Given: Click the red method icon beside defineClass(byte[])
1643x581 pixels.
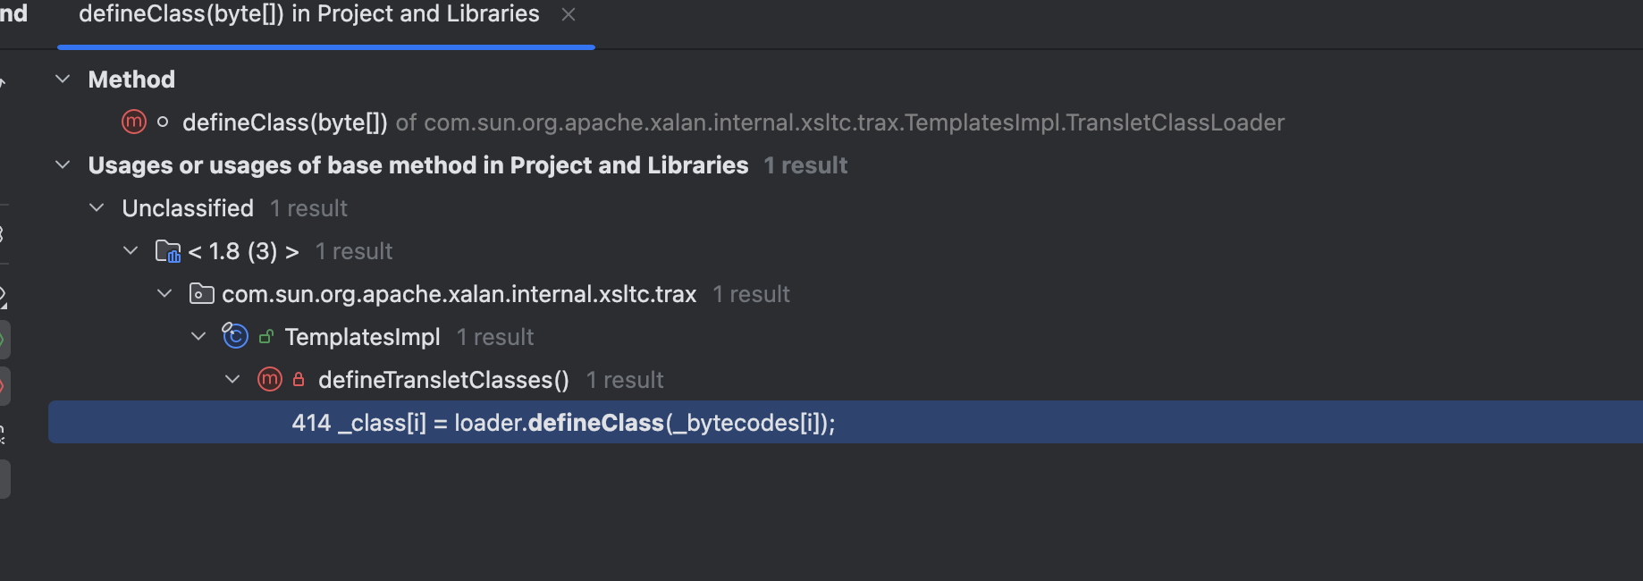Looking at the screenshot, I should (x=134, y=122).
